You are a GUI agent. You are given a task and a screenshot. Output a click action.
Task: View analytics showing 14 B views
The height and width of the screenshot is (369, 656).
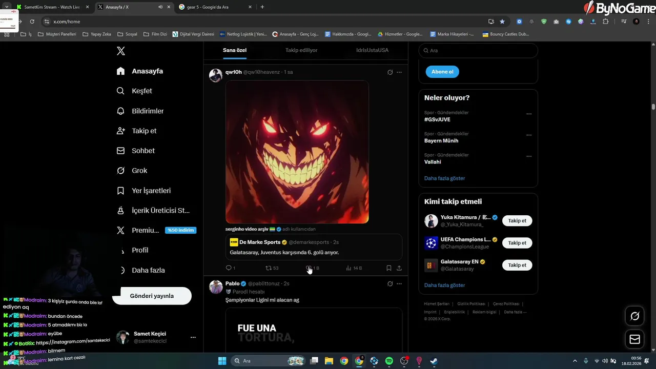pos(354,268)
